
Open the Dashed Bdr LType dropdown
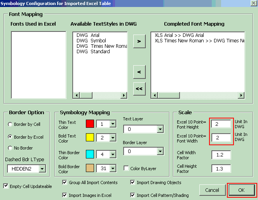[42, 169]
